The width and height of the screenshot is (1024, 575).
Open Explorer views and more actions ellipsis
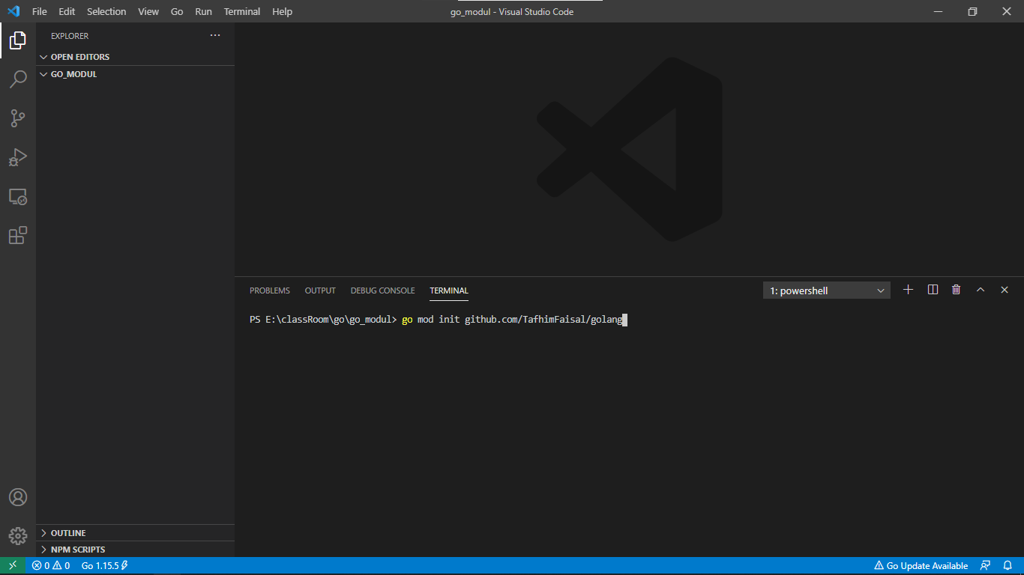pyautogui.click(x=215, y=36)
